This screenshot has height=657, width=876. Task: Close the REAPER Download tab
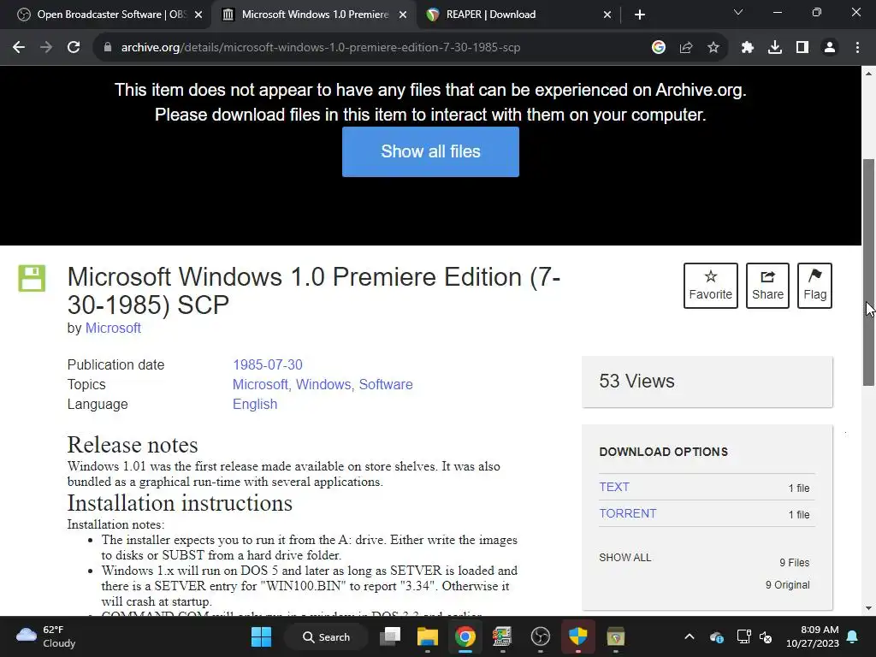(607, 15)
